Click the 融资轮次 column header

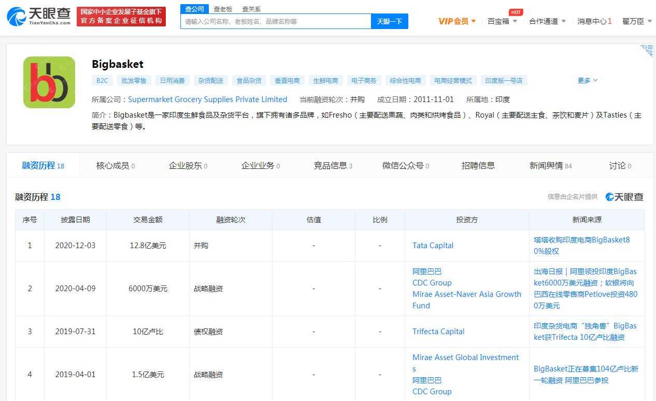click(231, 220)
